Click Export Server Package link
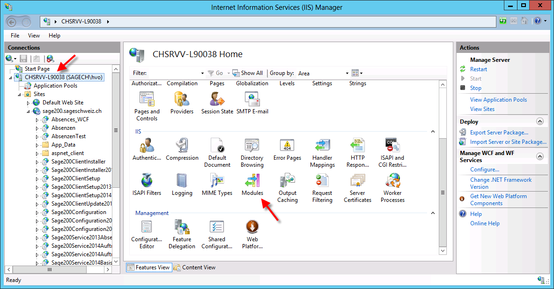 click(x=499, y=133)
